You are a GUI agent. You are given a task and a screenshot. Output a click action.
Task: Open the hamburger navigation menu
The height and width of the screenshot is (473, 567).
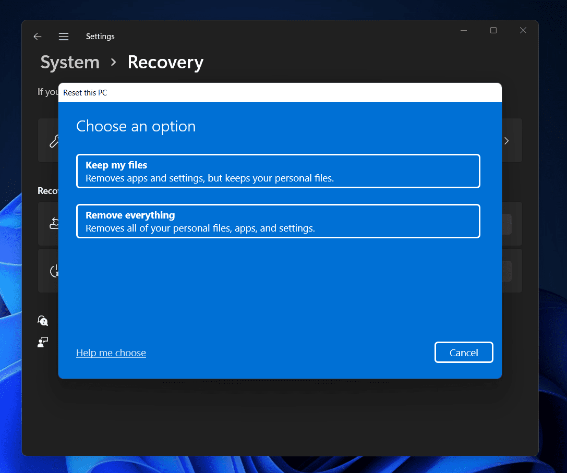point(64,37)
